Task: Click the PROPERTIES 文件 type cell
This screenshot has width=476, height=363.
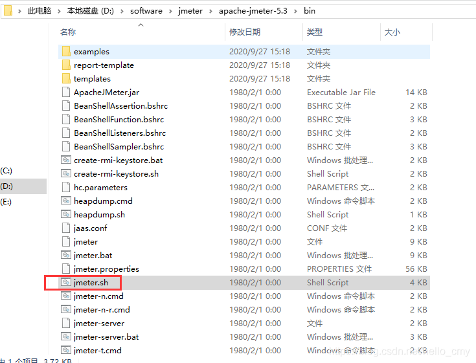Action: 339,269
